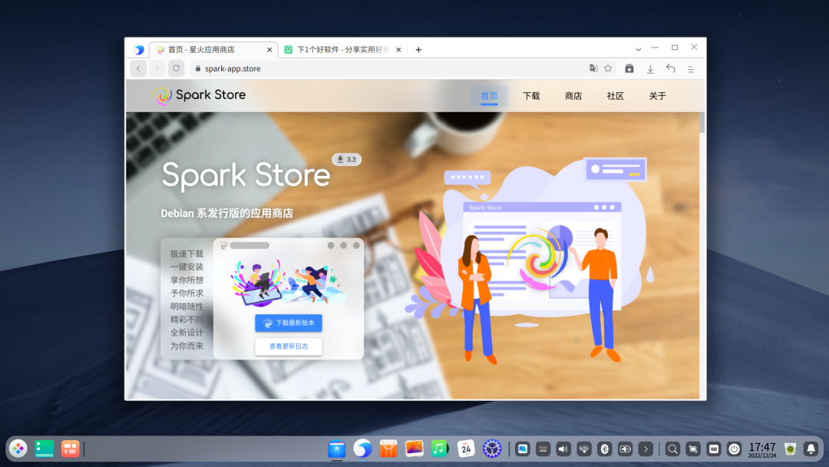Open the volume speaker tray icon
Screen dimensions: 829x467
coord(563,449)
